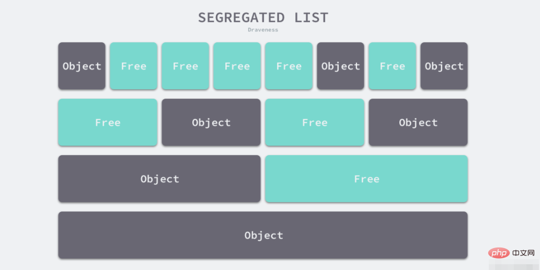Select the small Free block right after first Object
The height and width of the screenshot is (270, 540).
click(133, 66)
